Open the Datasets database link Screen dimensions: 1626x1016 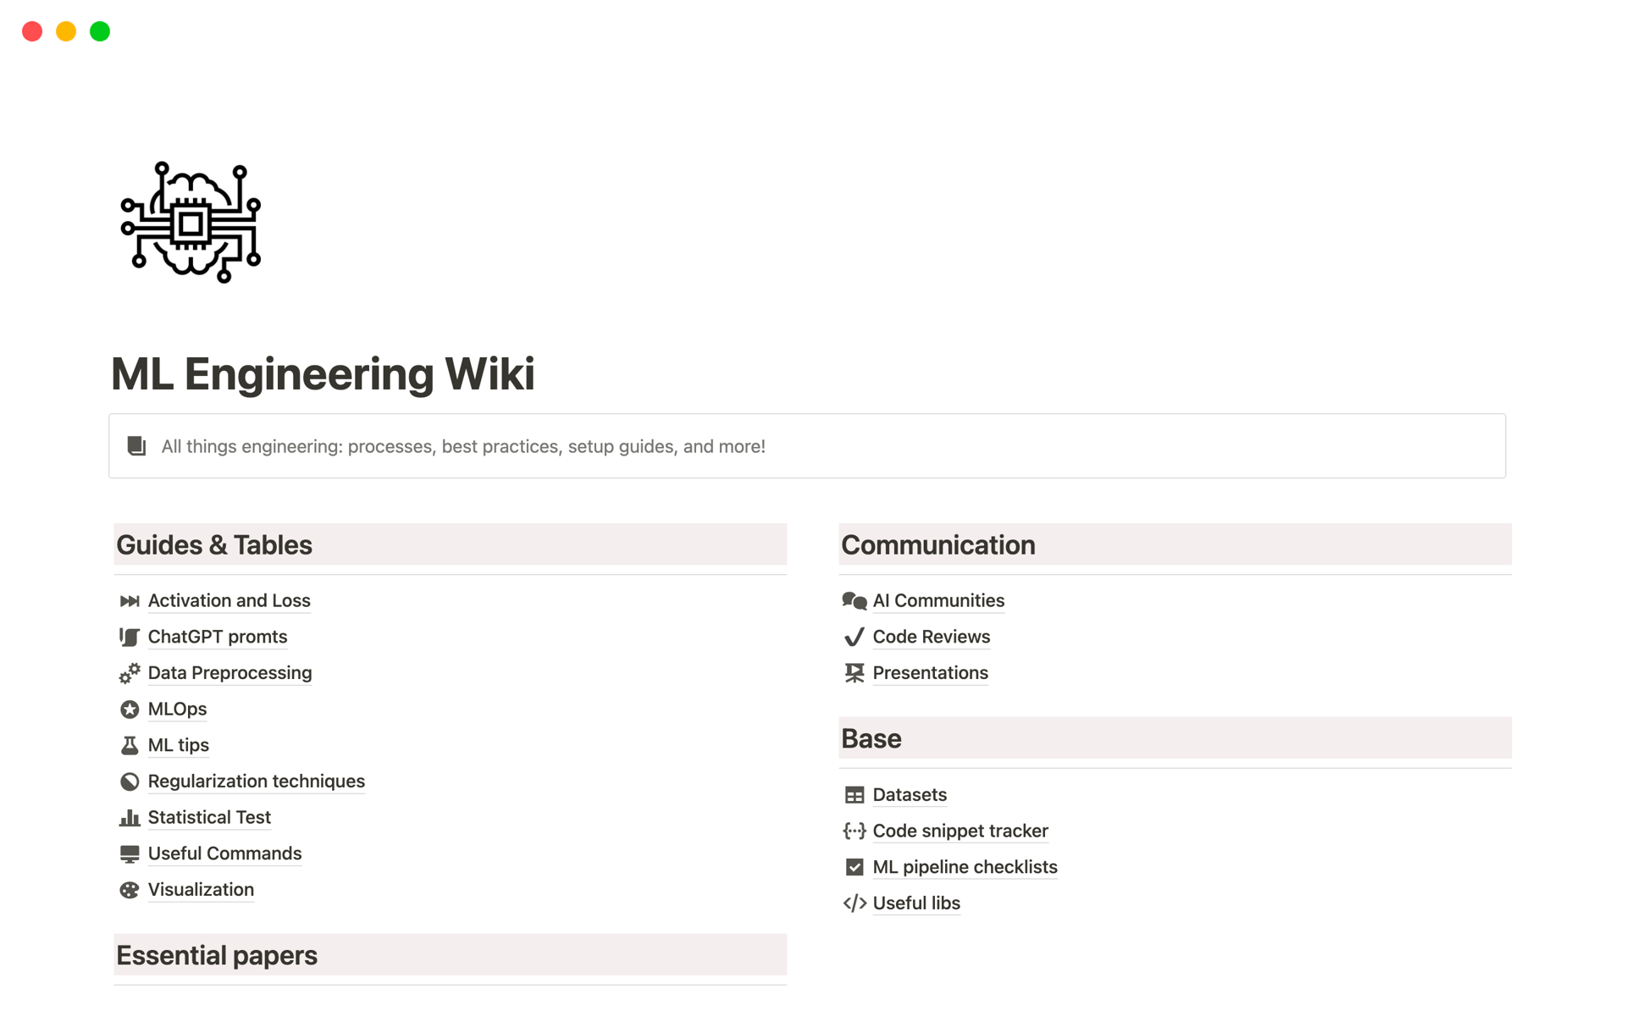(909, 795)
